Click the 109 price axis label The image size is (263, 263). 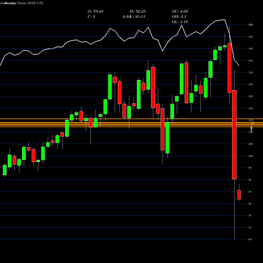[250, 144]
